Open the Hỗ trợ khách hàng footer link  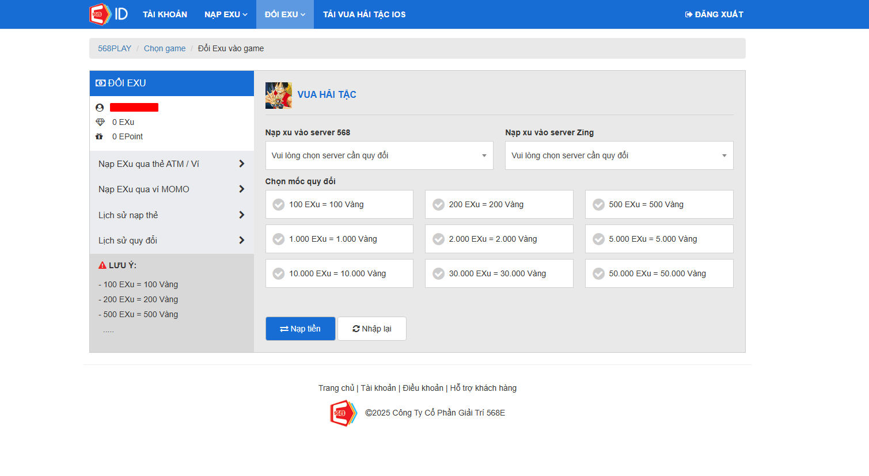(x=483, y=388)
